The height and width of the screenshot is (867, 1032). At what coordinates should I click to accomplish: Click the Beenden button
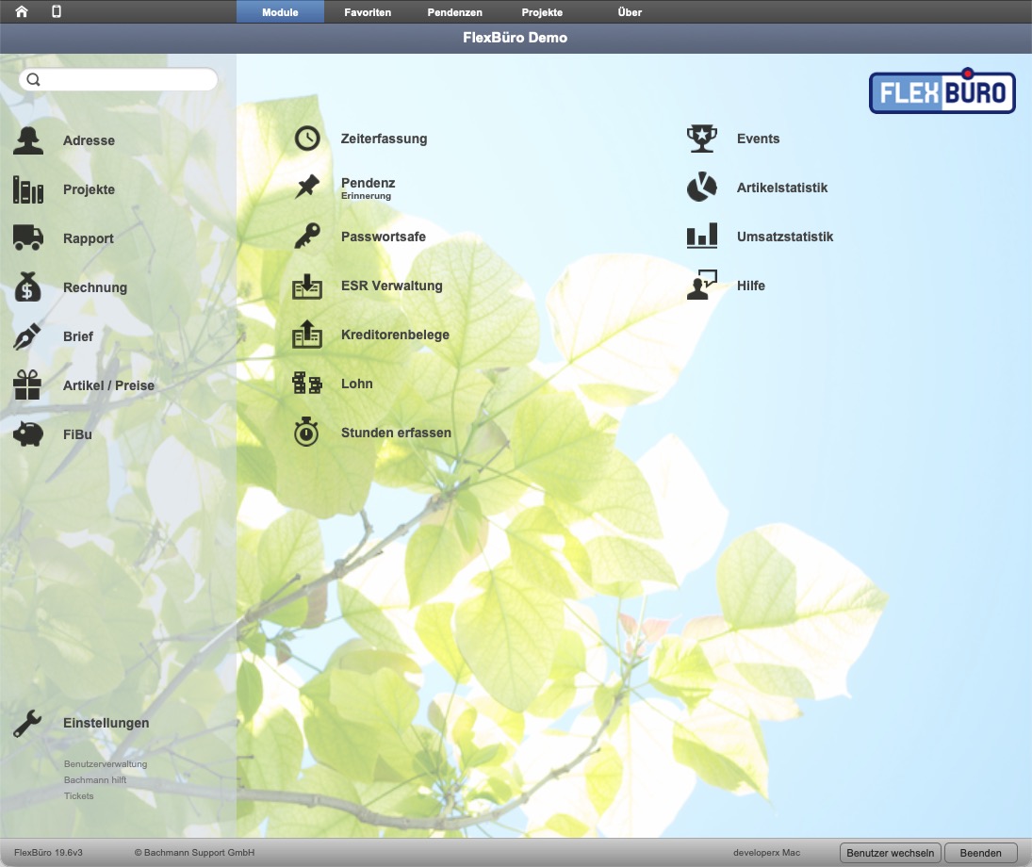click(981, 853)
